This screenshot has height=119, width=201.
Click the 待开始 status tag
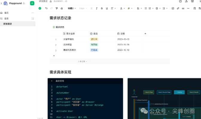pos(94,45)
